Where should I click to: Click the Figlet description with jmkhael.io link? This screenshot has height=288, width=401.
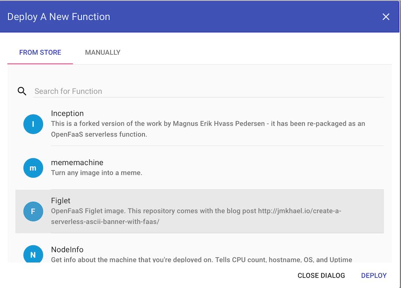point(196,216)
